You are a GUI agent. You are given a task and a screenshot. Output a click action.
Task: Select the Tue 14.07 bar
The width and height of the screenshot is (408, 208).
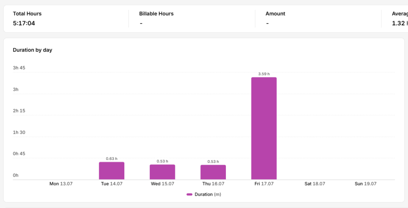click(x=112, y=171)
